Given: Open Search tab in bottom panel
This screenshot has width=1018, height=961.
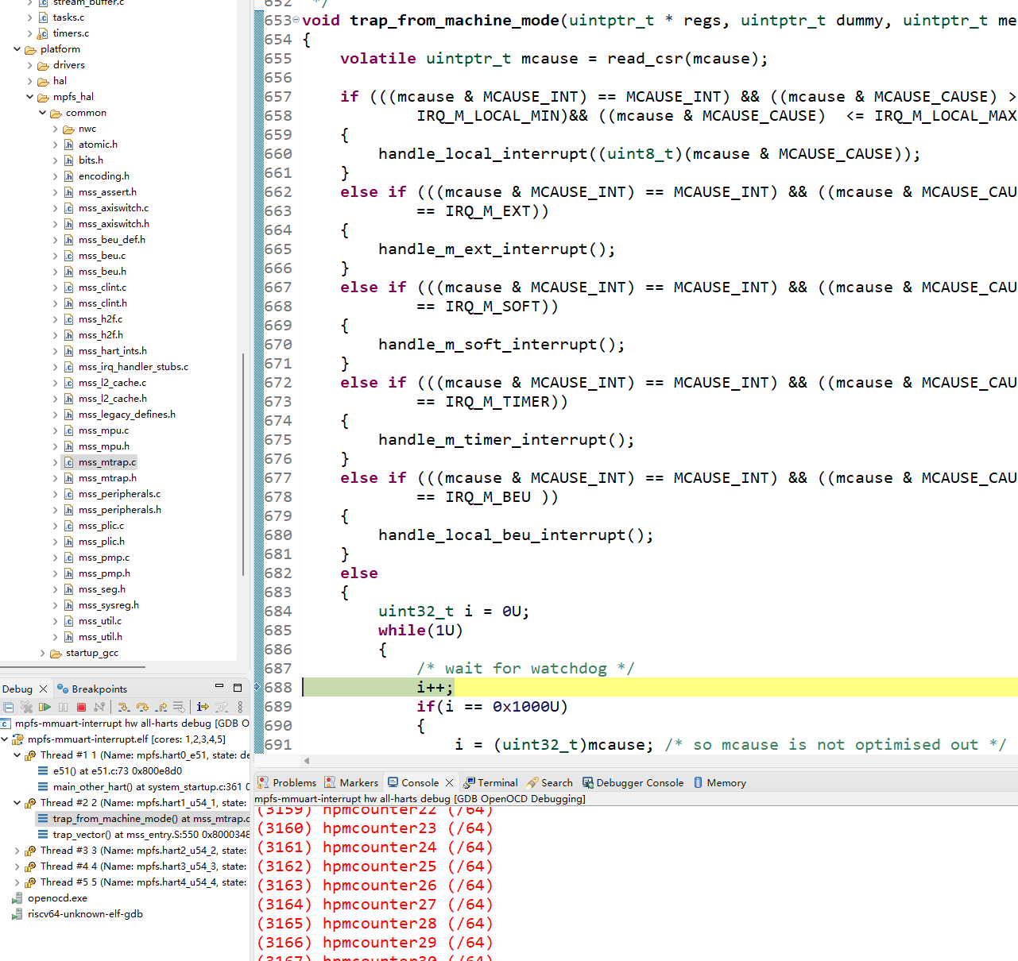Looking at the screenshot, I should coord(549,783).
